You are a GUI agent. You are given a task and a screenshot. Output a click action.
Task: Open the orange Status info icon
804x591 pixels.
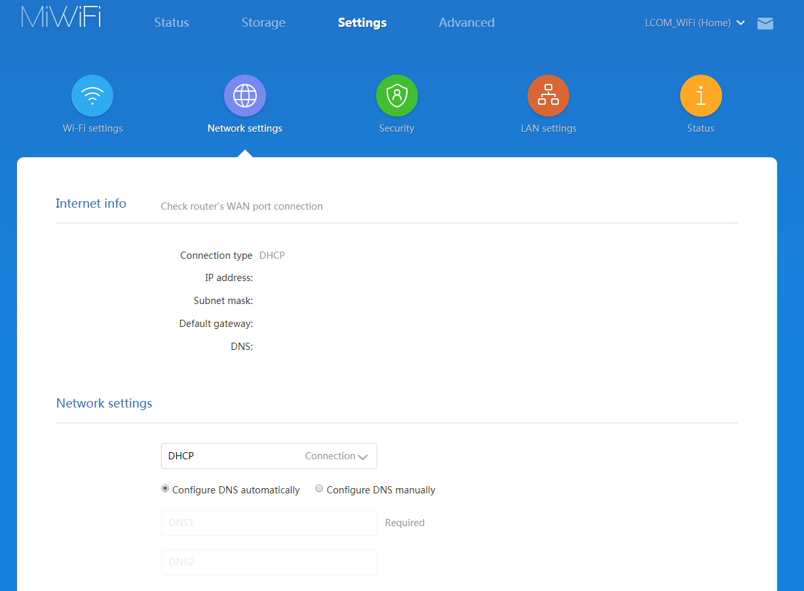701,96
